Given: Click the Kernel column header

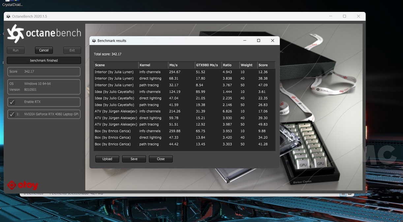Looking at the screenshot, I should [x=153, y=65].
